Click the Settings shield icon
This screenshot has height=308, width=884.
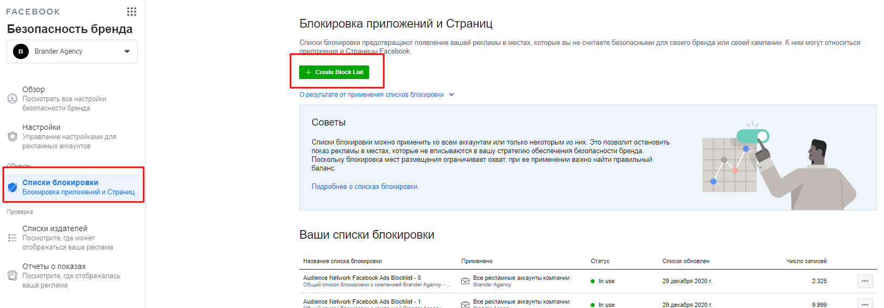12,136
